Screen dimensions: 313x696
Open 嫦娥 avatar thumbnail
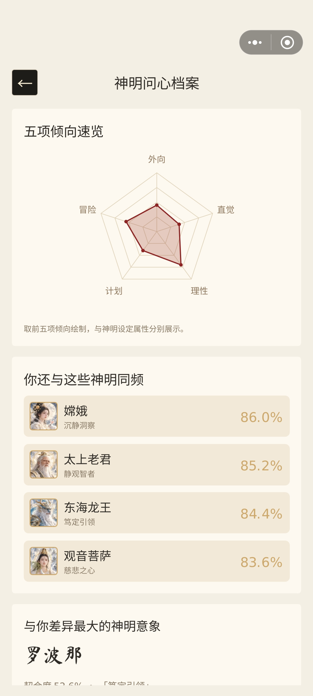pyautogui.click(x=44, y=416)
